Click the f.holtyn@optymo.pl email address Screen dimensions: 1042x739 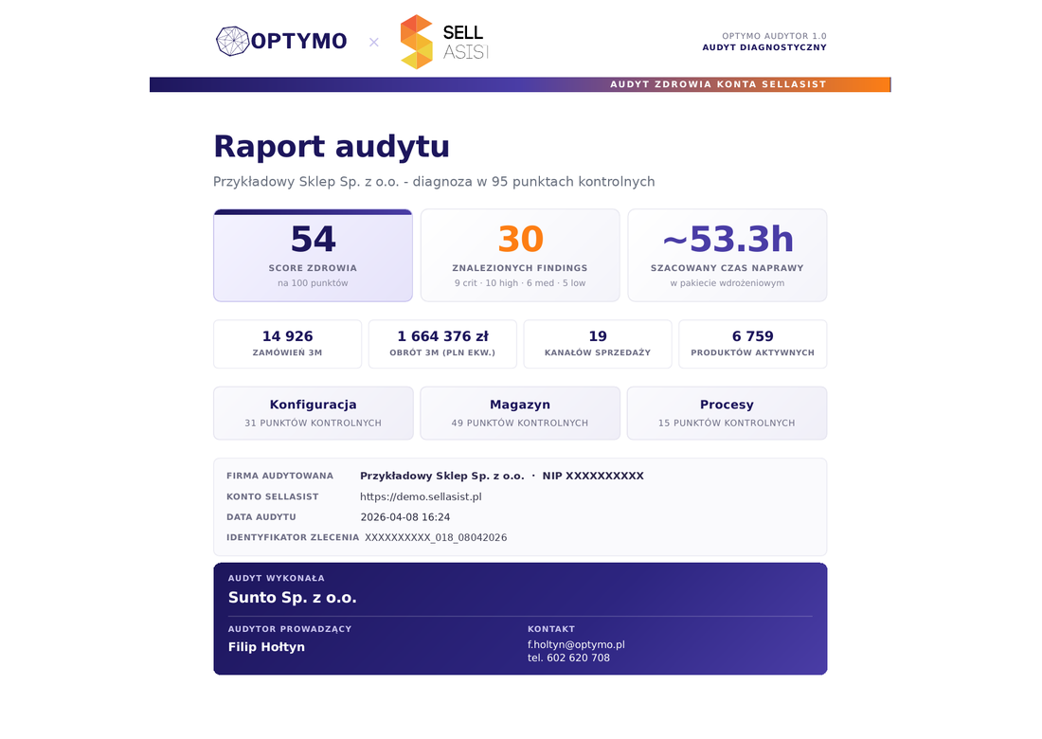[576, 644]
